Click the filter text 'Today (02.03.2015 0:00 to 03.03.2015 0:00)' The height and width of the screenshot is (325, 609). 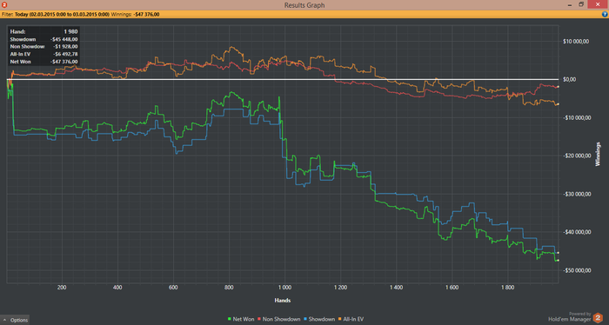(62, 15)
